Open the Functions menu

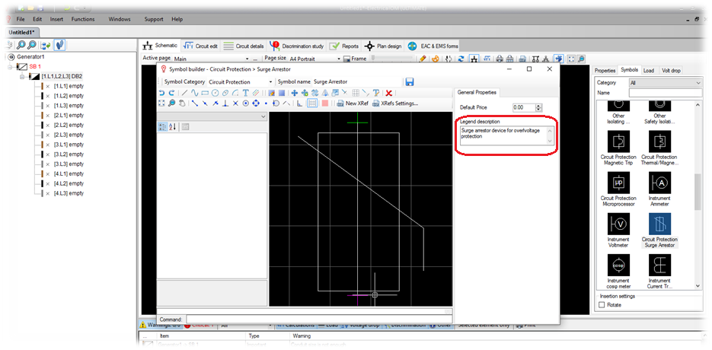tap(83, 19)
